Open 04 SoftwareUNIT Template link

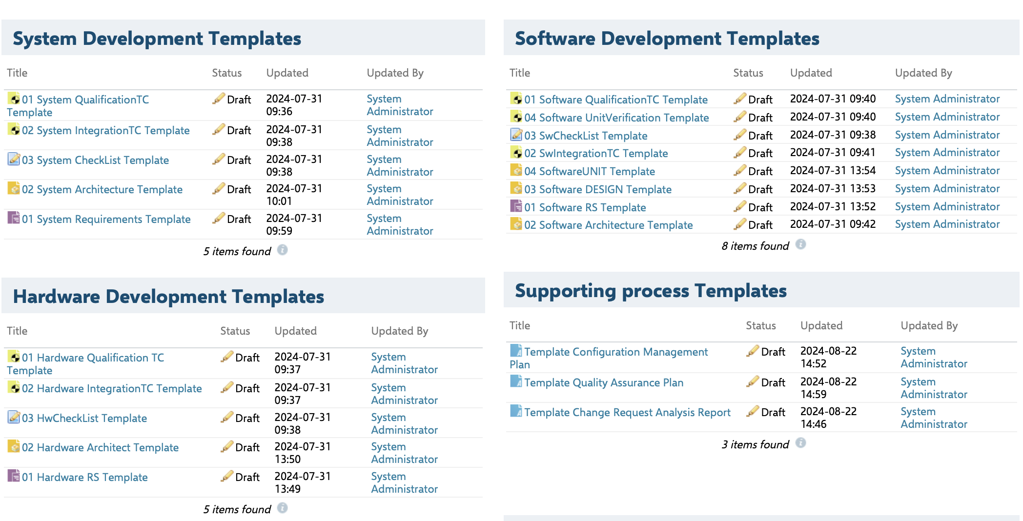coord(590,171)
